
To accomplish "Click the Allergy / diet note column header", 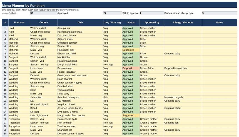I will point(183,22).
